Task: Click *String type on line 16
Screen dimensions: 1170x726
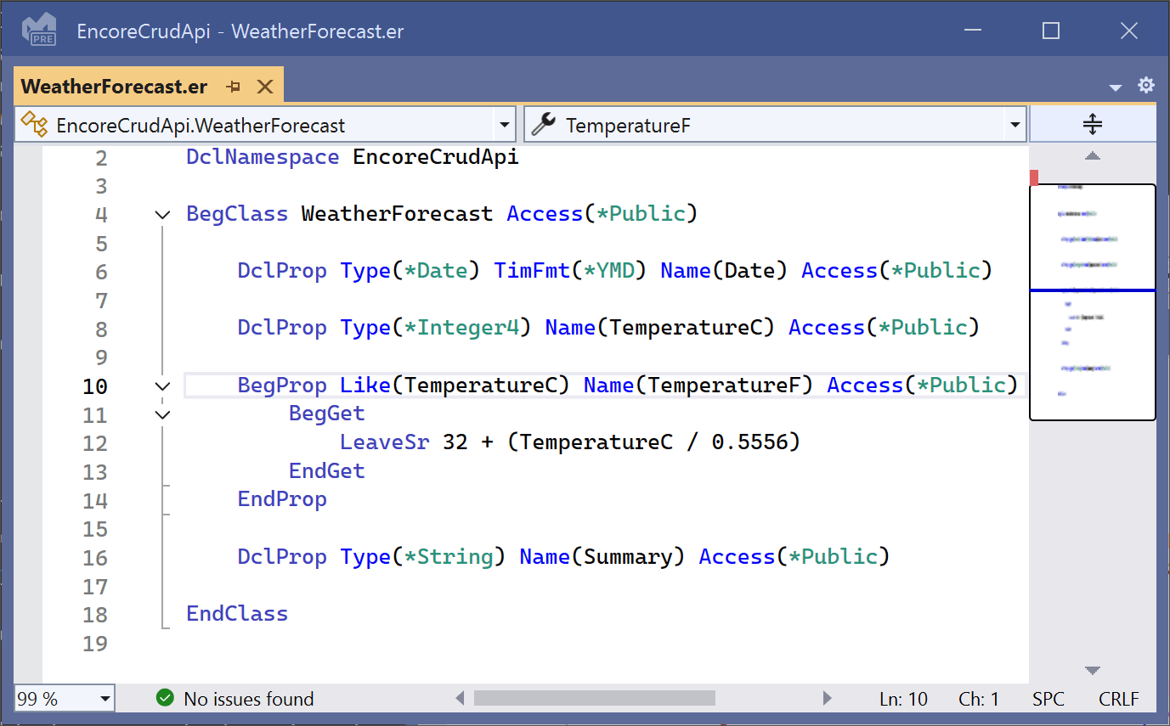Action: (448, 557)
